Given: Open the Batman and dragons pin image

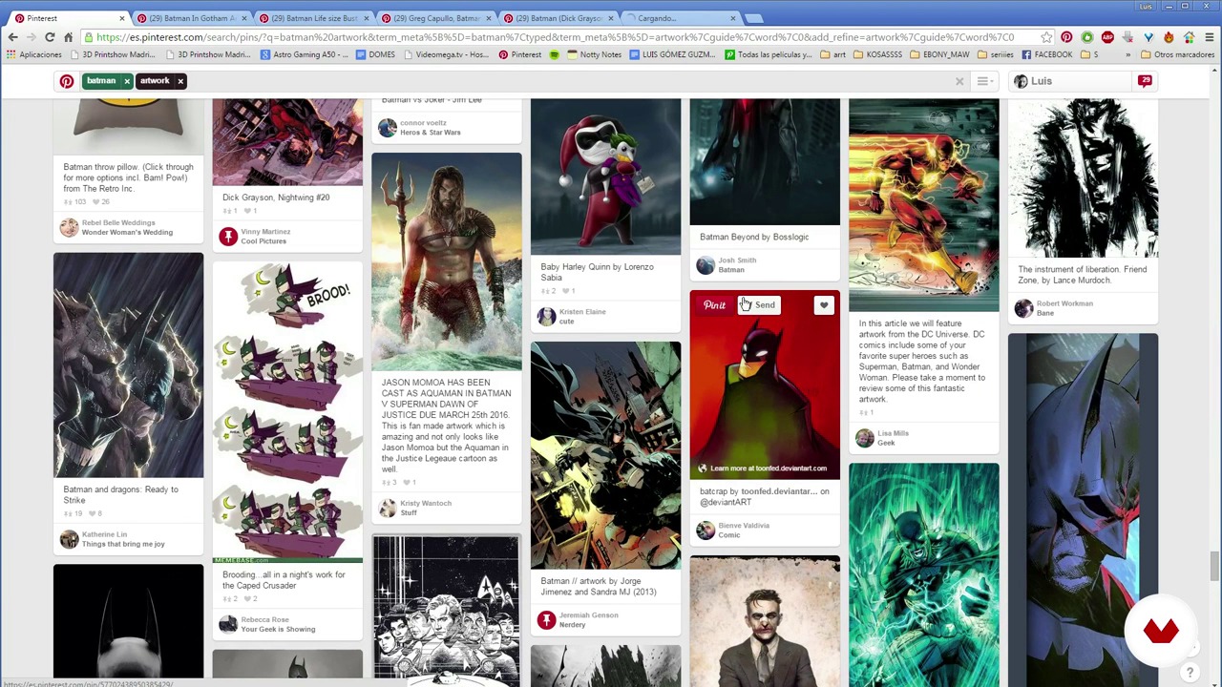Looking at the screenshot, I should click(x=128, y=365).
